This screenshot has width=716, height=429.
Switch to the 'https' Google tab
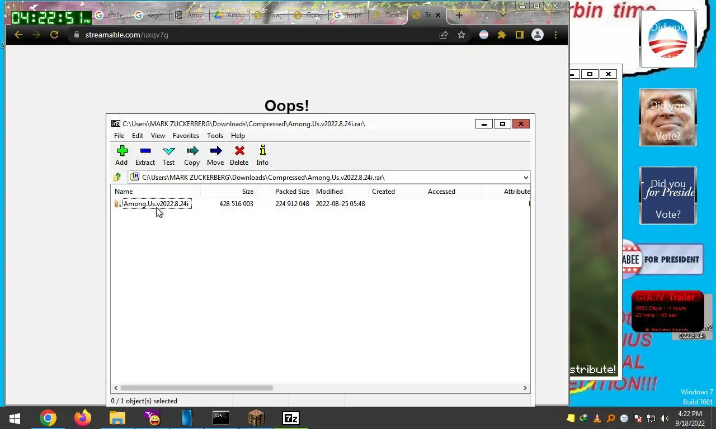pos(347,15)
